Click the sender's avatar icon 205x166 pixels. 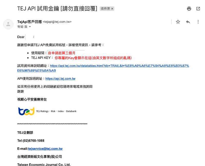[8, 24]
